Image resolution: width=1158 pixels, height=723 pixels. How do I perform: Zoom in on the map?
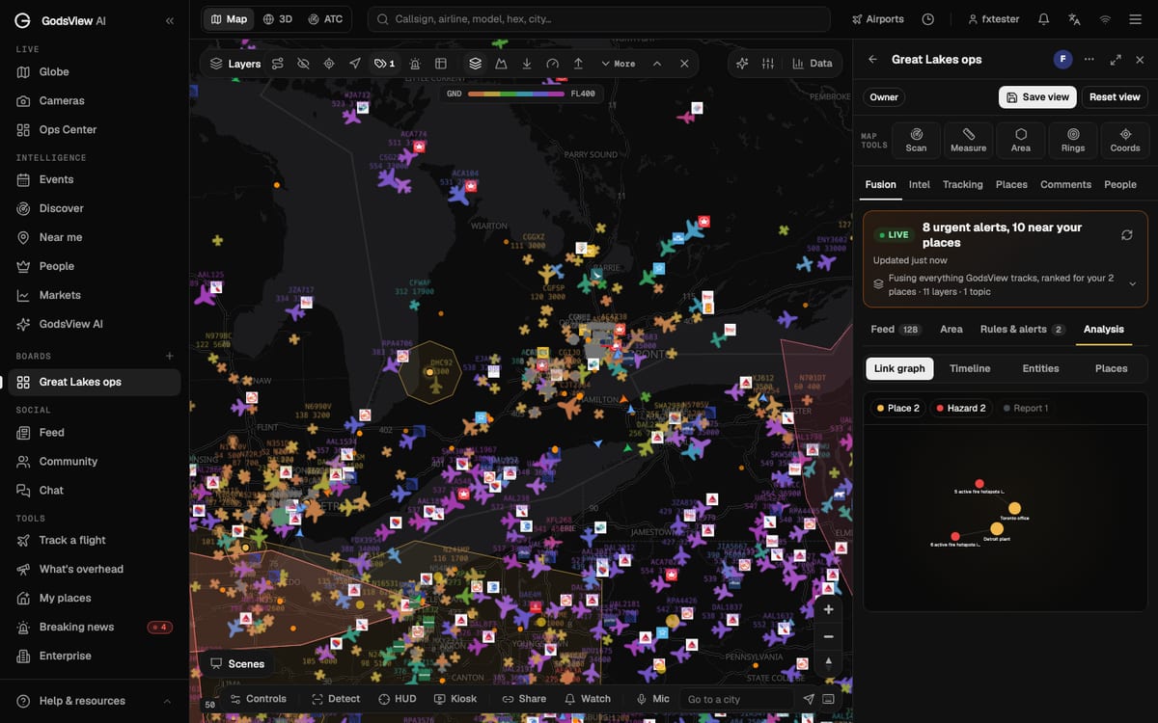[828, 609]
